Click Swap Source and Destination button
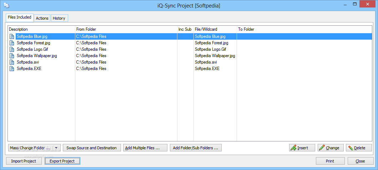Image resolution: width=378 pixels, height=170 pixels. click(x=92, y=148)
